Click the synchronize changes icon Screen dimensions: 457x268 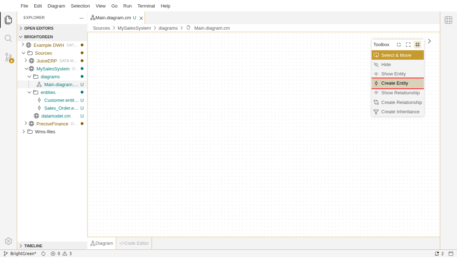click(x=44, y=254)
